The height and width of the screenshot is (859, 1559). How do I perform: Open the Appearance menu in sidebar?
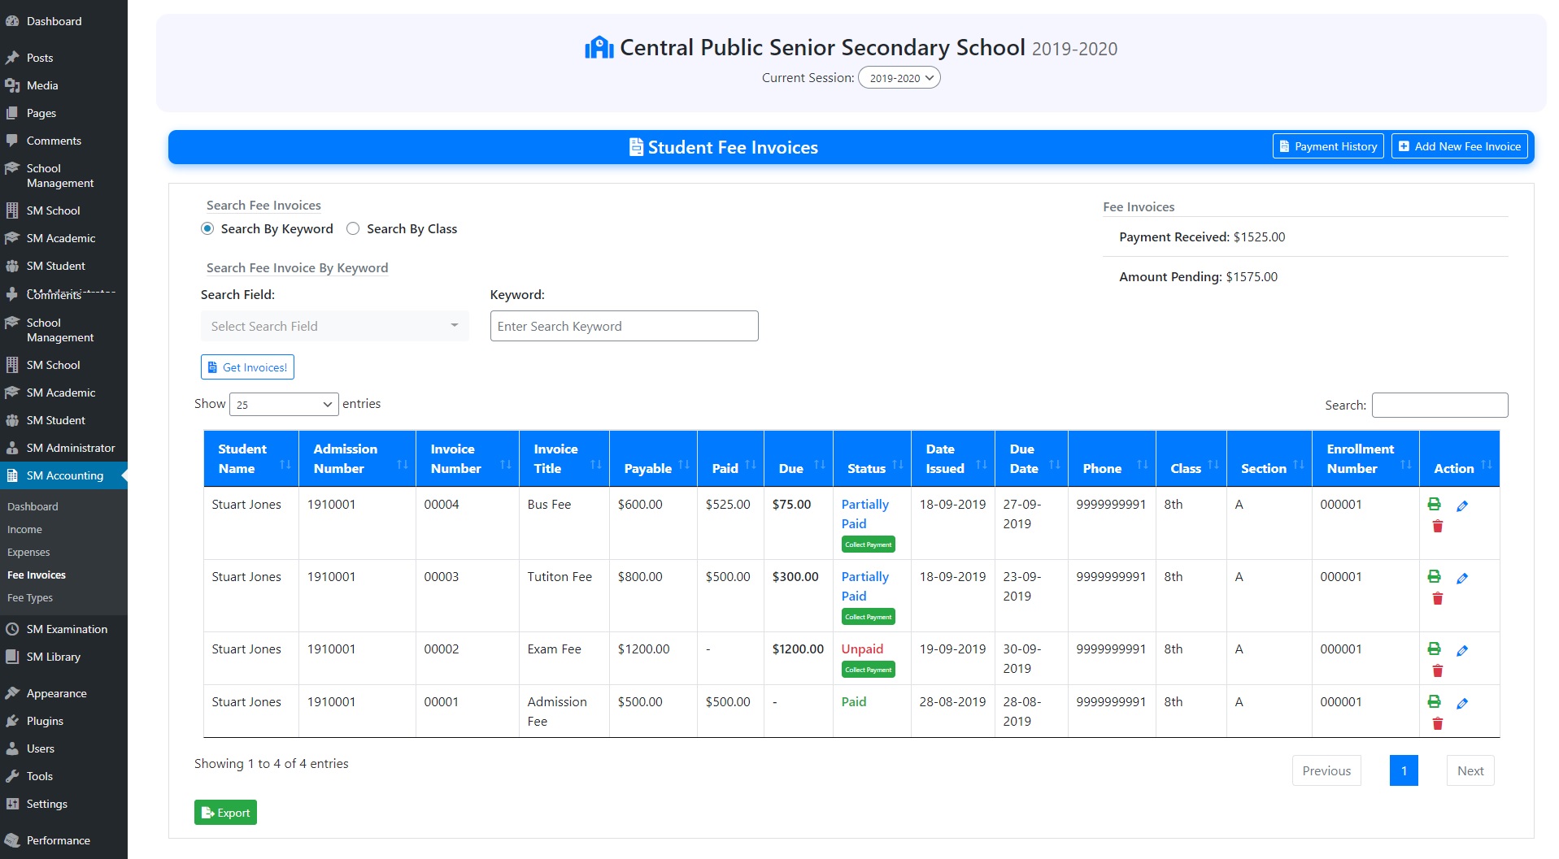(x=55, y=693)
